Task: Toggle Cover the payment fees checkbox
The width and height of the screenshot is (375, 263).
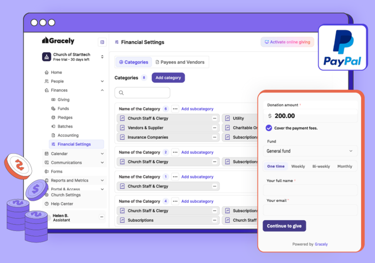Action: pyautogui.click(x=269, y=128)
